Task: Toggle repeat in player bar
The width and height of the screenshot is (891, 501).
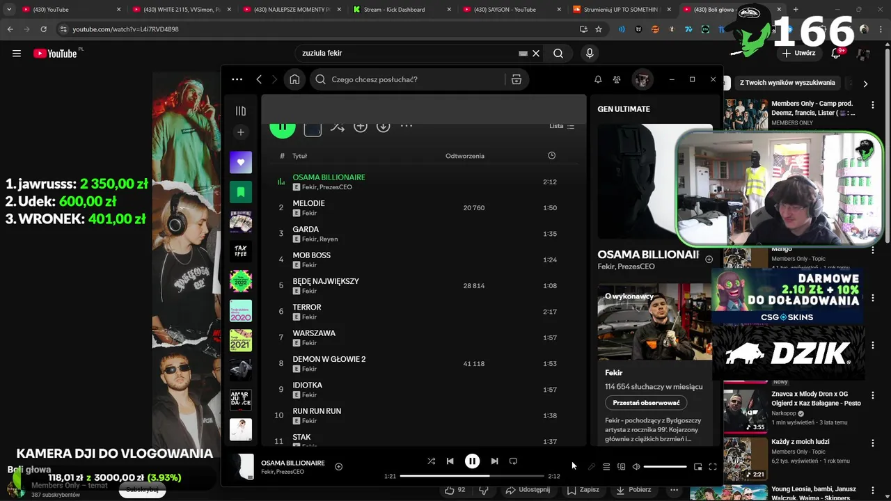Action: click(513, 461)
